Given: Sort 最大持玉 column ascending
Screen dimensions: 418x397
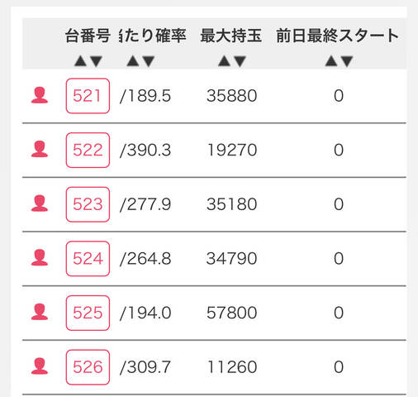Looking at the screenshot, I should click(224, 60).
